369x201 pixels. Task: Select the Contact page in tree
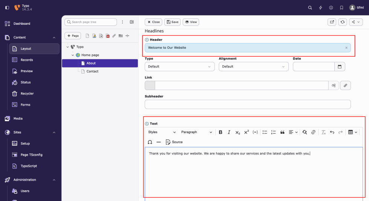pyautogui.click(x=92, y=72)
